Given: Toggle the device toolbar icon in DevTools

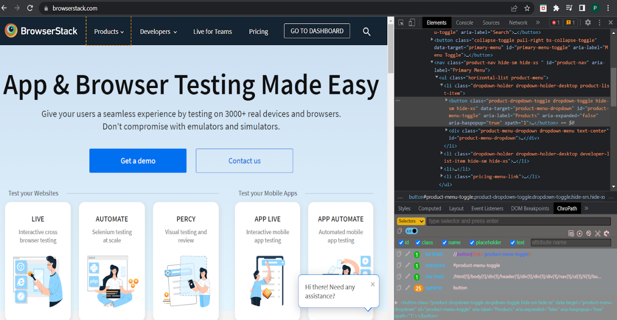Looking at the screenshot, I should click(x=412, y=23).
